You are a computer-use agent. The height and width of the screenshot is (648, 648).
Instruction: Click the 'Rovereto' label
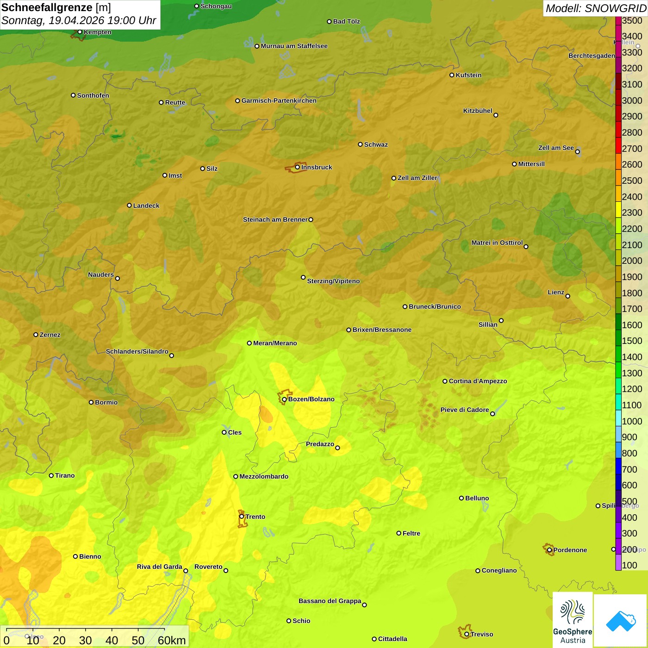[208, 567]
